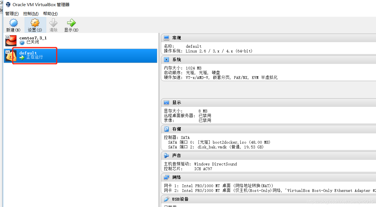
Task: Open the 常规 section header link
Action: pos(177,38)
